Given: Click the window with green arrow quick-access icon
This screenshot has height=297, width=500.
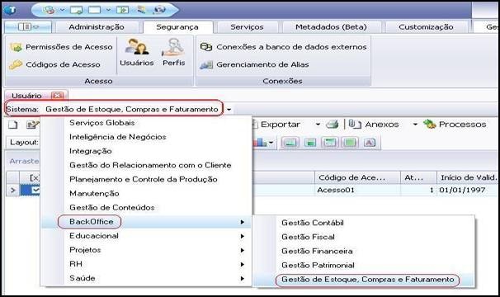Looking at the screenshot, I should 76,10.
